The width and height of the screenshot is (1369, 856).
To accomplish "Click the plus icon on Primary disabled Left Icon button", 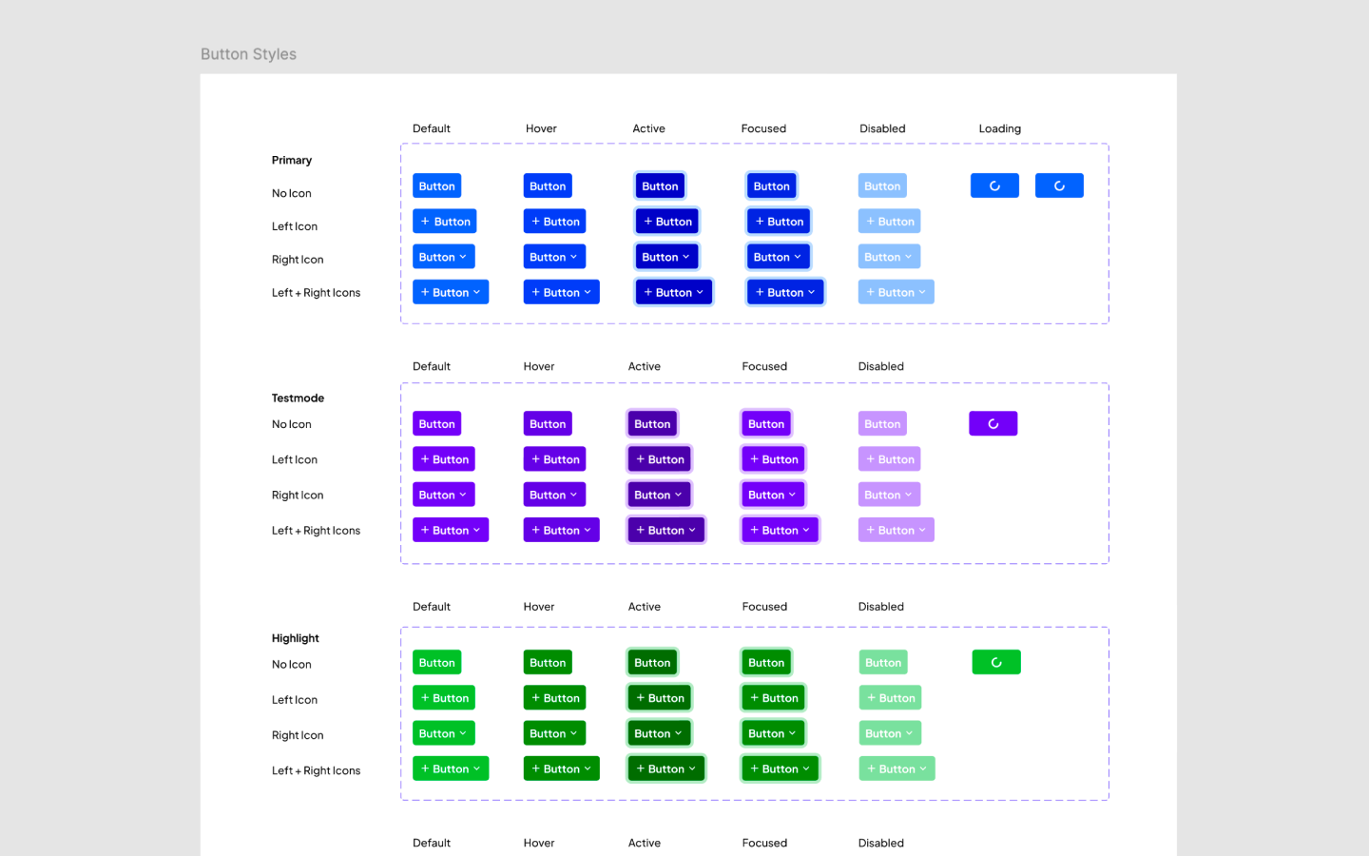I will (x=870, y=221).
